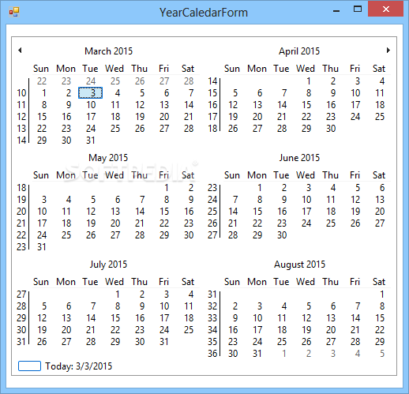Click Fri header in June 2015
This screenshot has width=409, height=394.
coord(355,175)
